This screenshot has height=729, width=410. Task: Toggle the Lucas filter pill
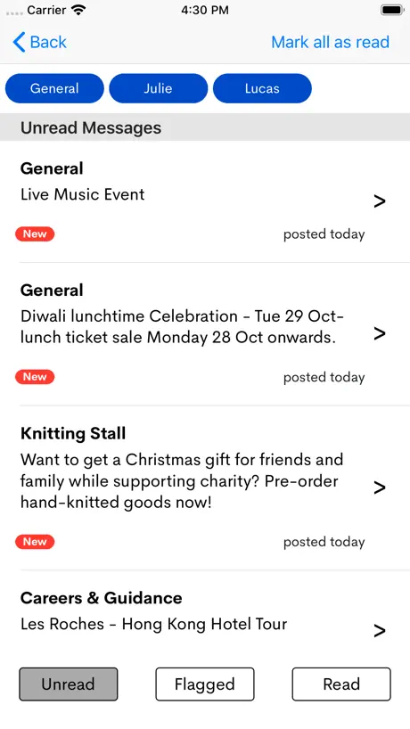262,88
